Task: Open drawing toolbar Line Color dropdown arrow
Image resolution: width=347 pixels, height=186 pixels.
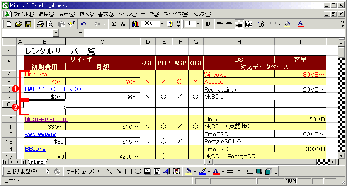Action: (x=209, y=172)
